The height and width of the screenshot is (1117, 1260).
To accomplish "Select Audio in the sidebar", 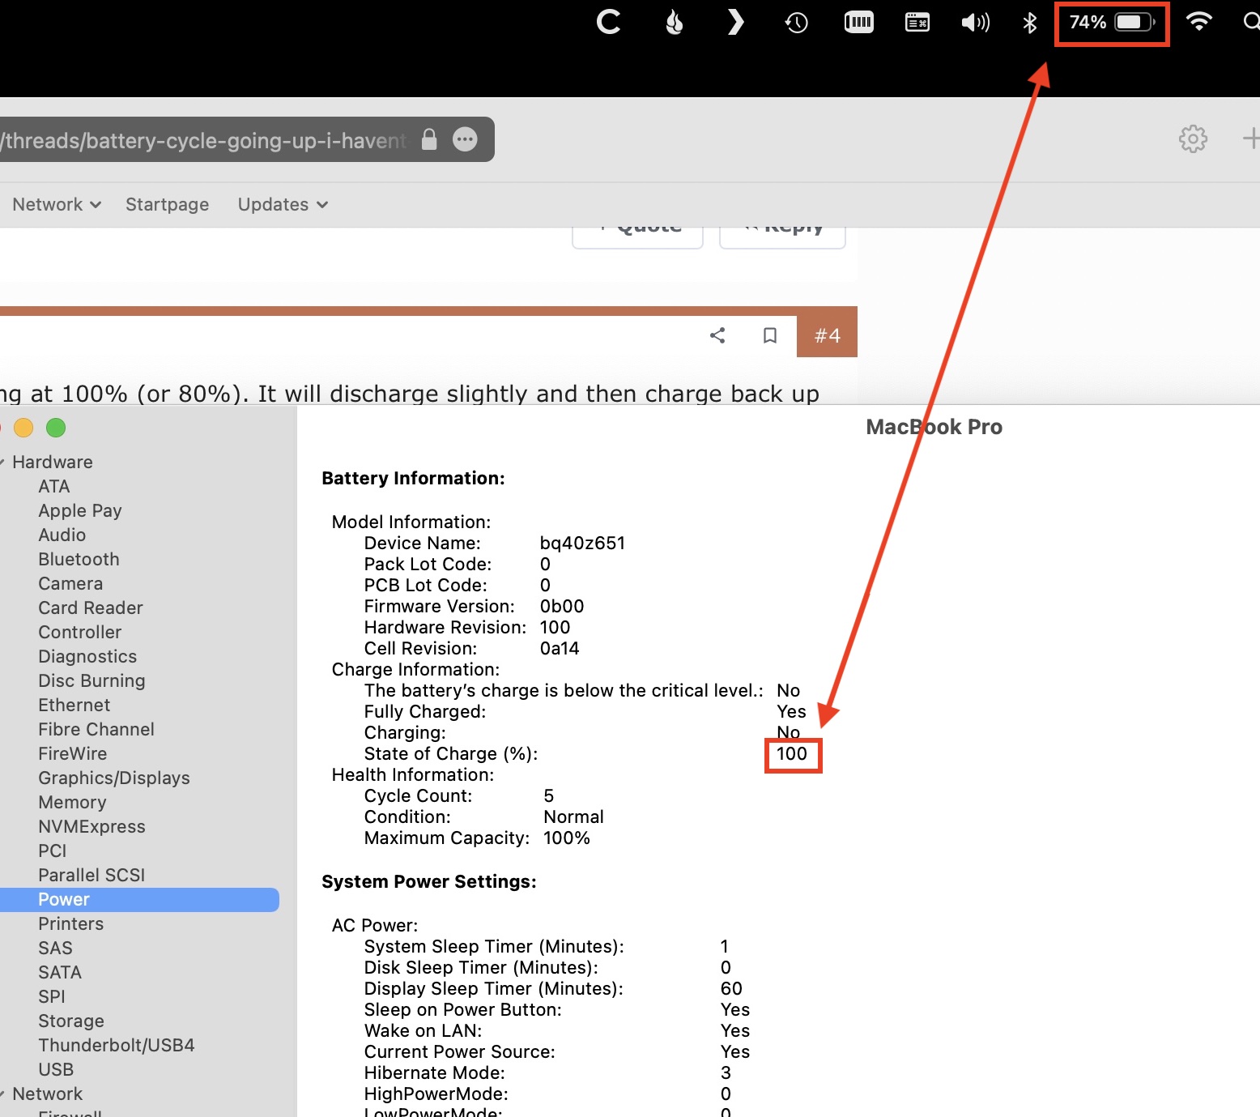I will point(62,535).
